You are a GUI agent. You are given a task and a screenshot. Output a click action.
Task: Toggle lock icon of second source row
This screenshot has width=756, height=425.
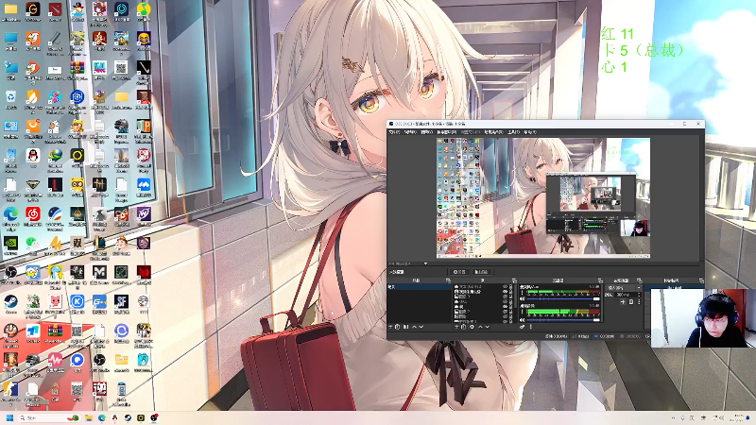[511, 292]
